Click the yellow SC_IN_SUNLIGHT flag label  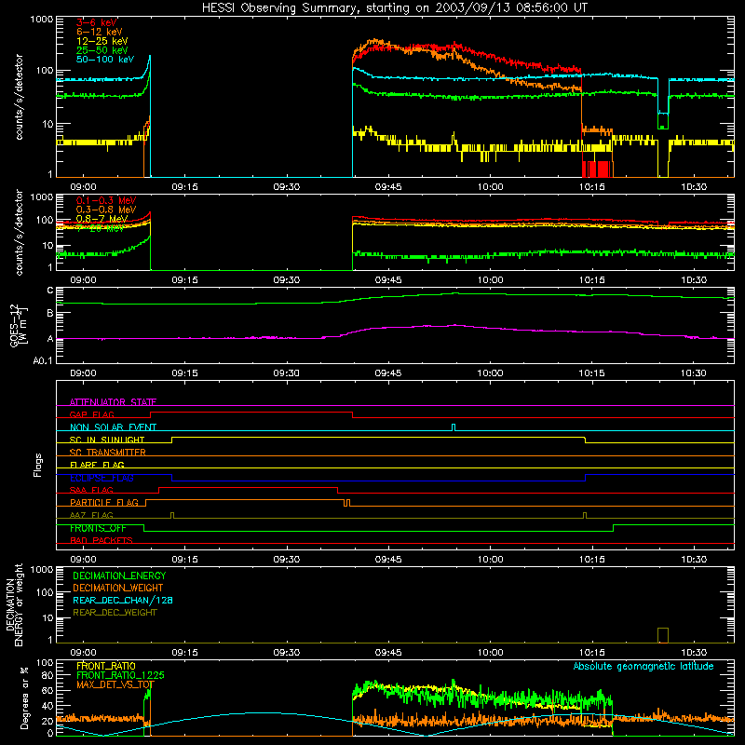tap(107, 440)
